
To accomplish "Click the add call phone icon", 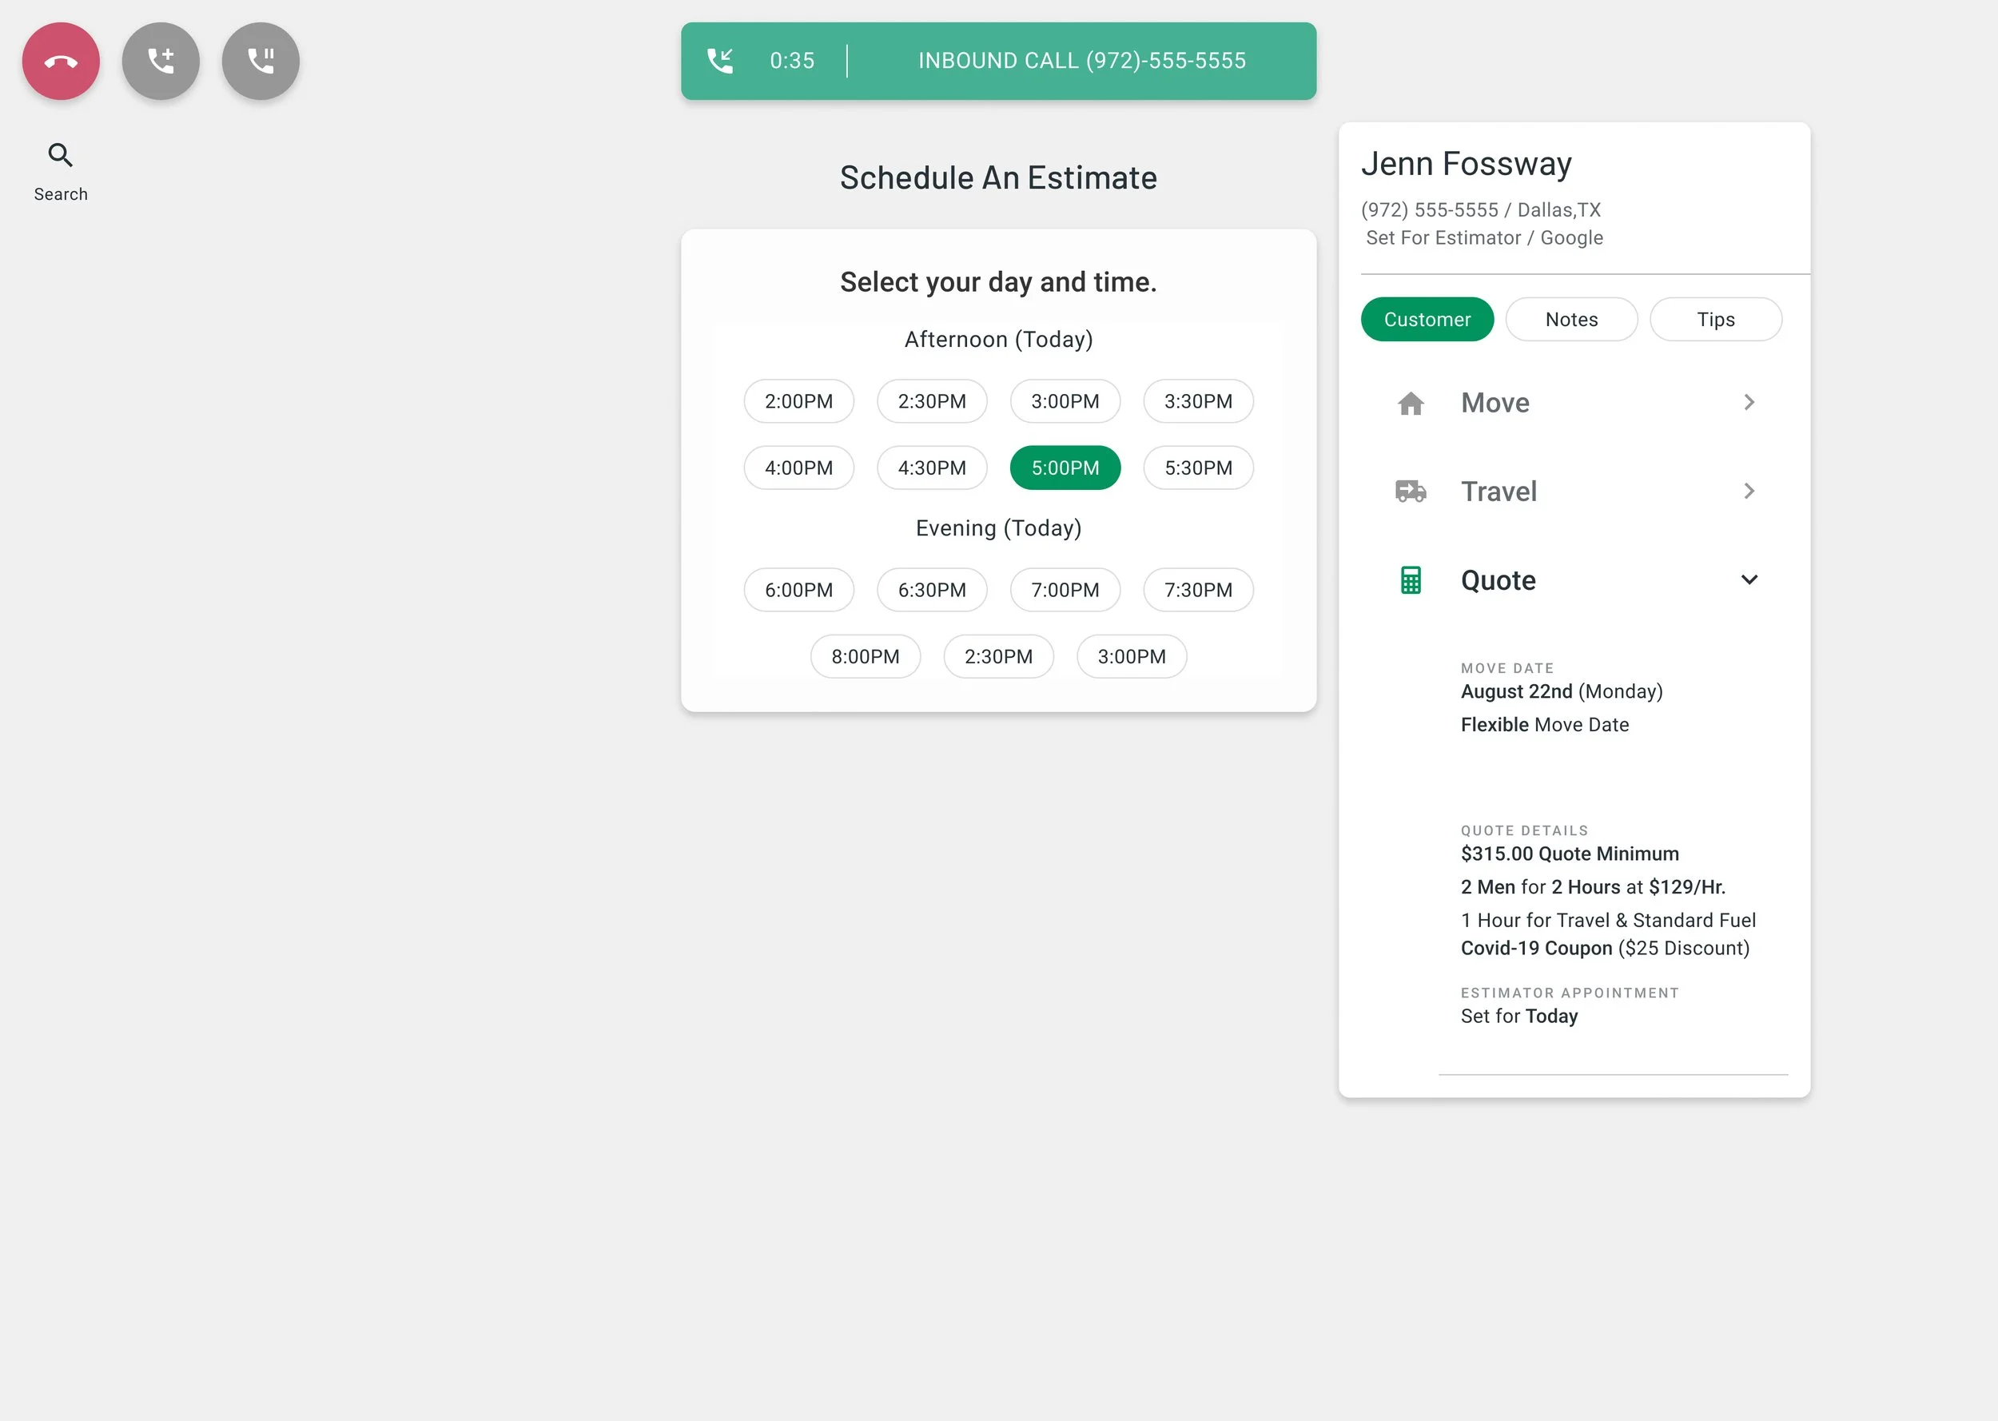I will coord(161,62).
